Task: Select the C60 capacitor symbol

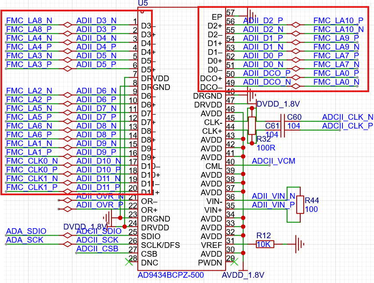Action: click(x=284, y=122)
